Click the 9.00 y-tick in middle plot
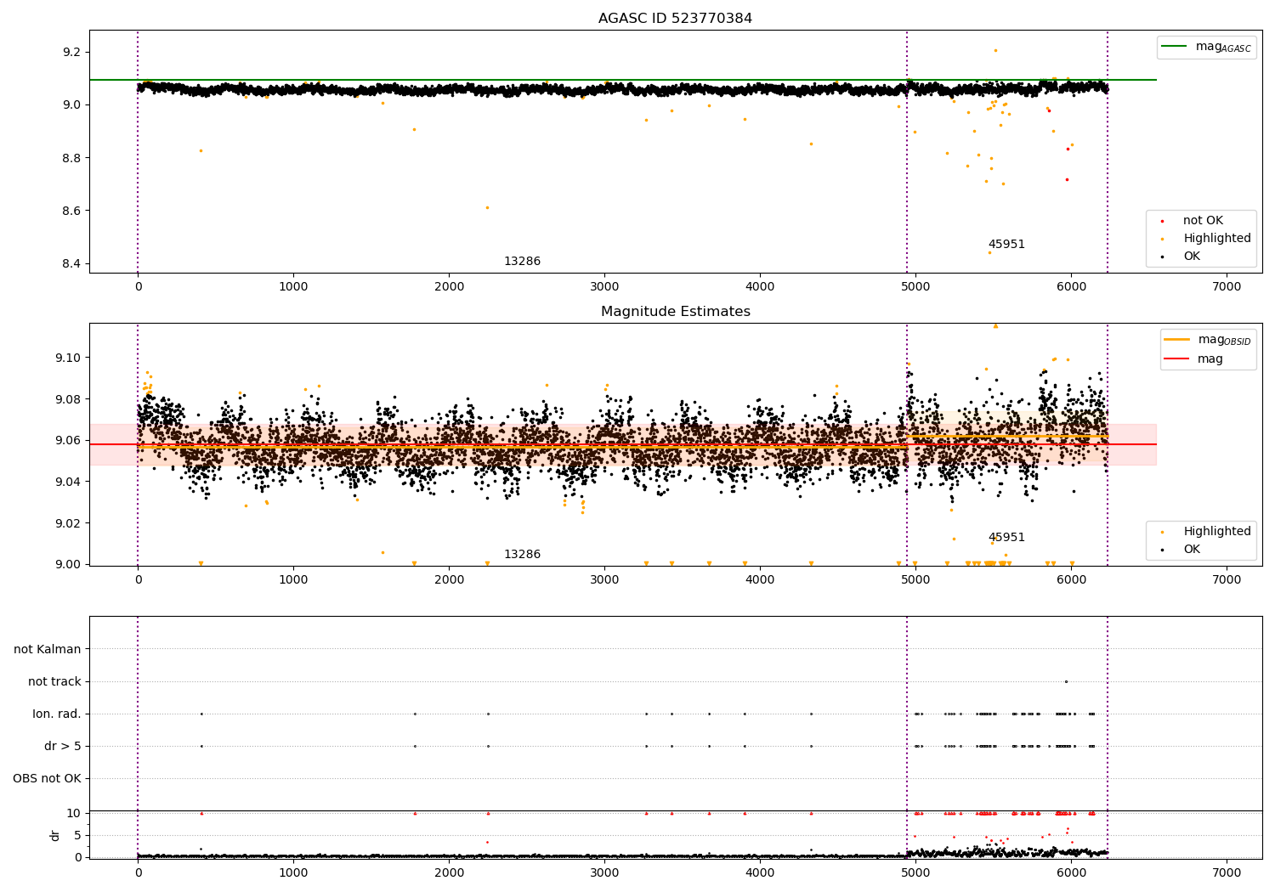 68,565
